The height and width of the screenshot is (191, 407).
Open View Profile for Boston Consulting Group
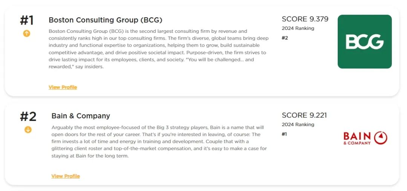63,87
